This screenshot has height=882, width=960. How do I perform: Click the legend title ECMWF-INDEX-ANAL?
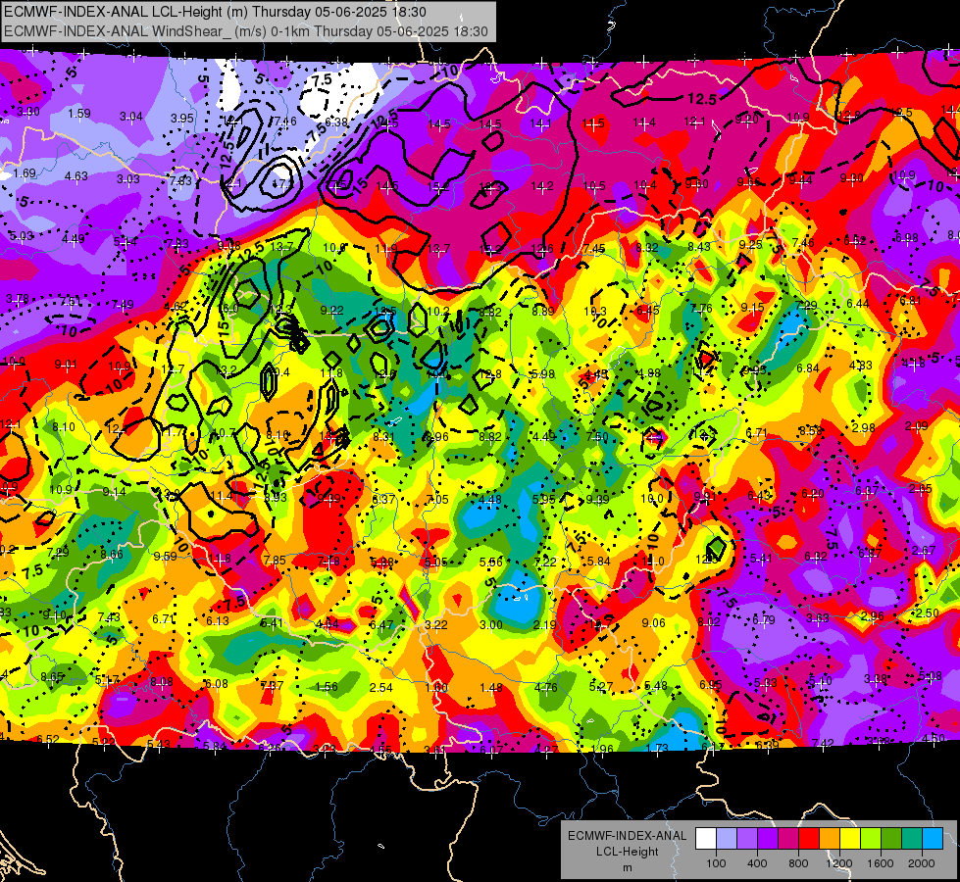627,836
